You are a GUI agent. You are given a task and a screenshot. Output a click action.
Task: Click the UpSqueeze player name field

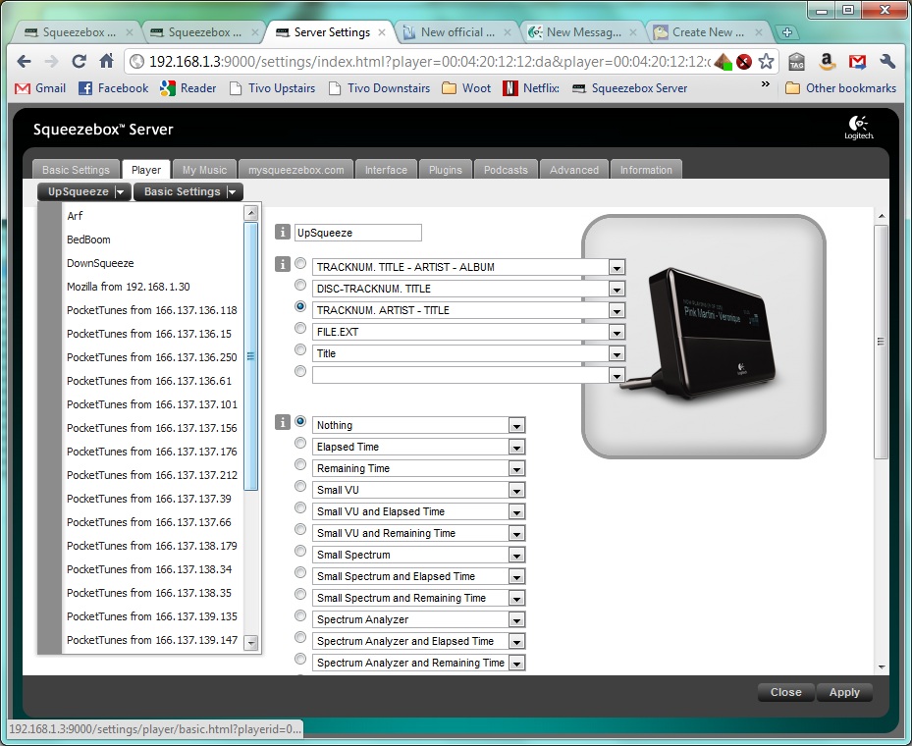click(x=357, y=233)
